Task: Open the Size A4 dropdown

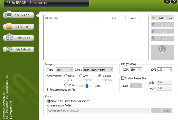Action: 136,86
